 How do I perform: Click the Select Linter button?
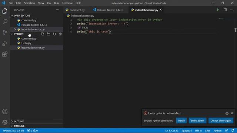pyautogui.click(x=197, y=121)
